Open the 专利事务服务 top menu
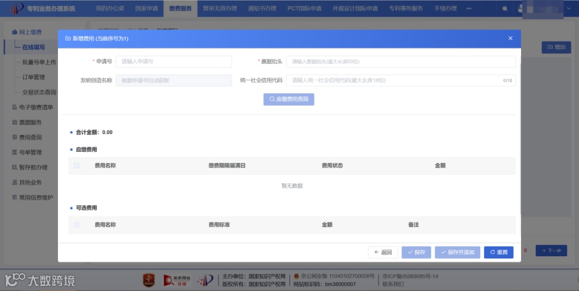Image resolution: width=579 pixels, height=291 pixels. (x=406, y=8)
